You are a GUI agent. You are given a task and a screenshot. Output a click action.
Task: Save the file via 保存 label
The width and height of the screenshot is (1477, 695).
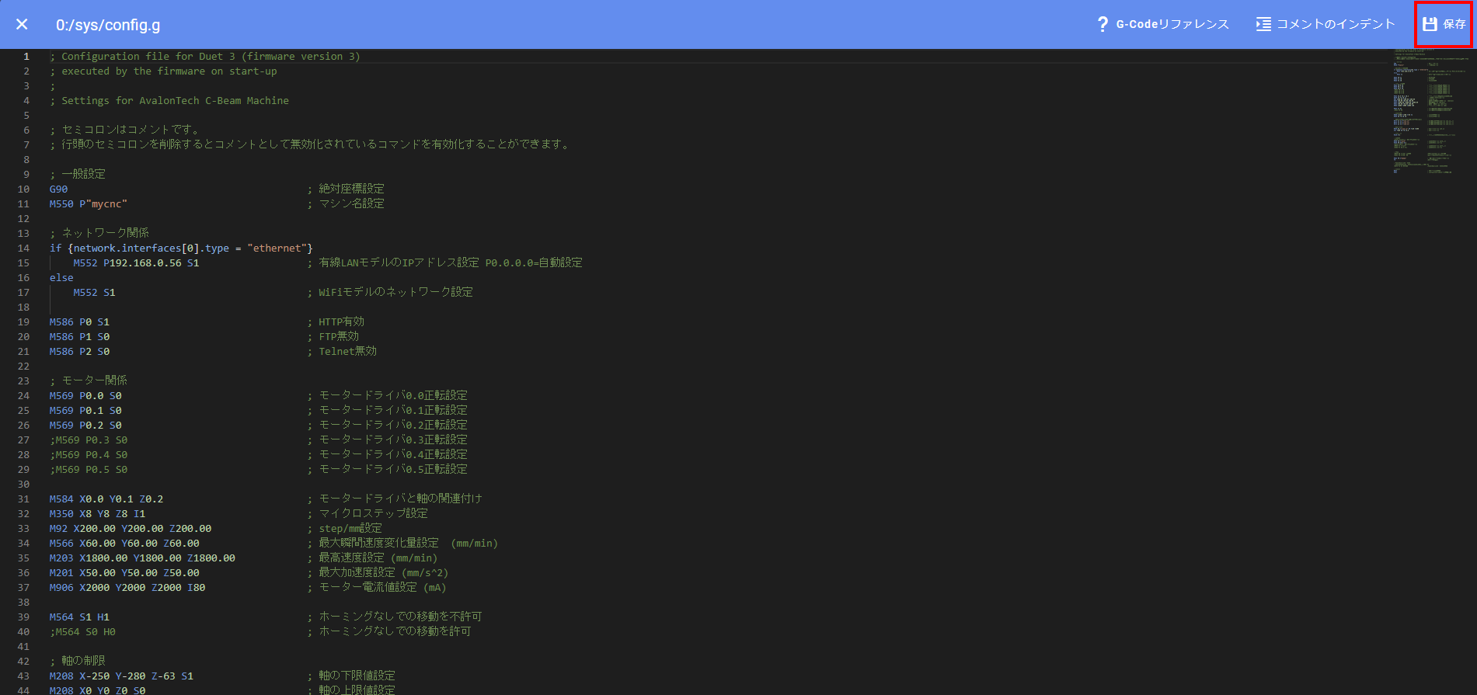point(1454,24)
